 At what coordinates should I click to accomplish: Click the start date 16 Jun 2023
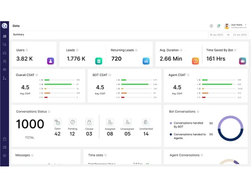pos(216,35)
